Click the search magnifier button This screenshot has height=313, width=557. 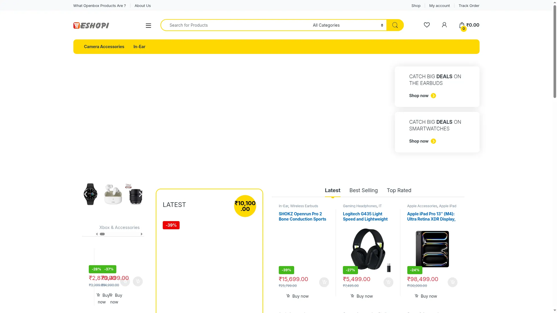(x=395, y=25)
